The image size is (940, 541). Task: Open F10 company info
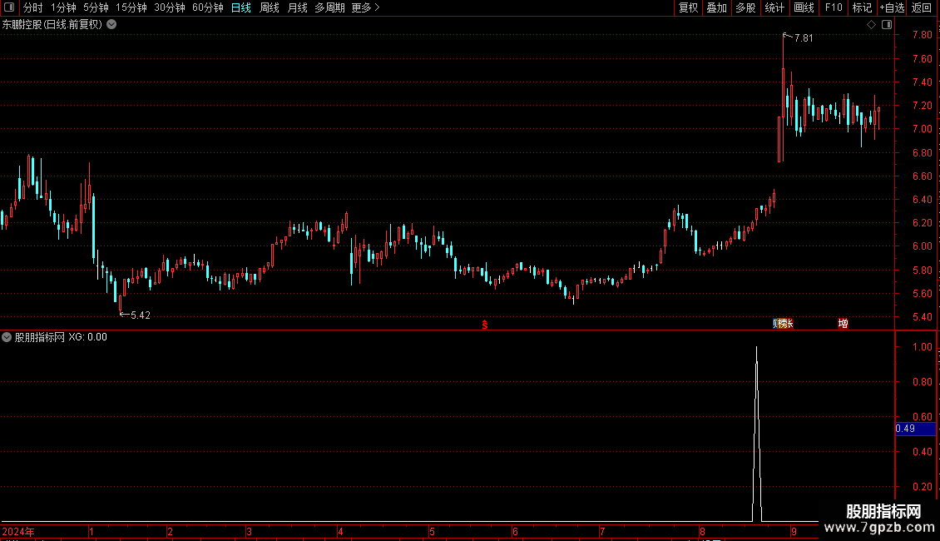click(834, 7)
